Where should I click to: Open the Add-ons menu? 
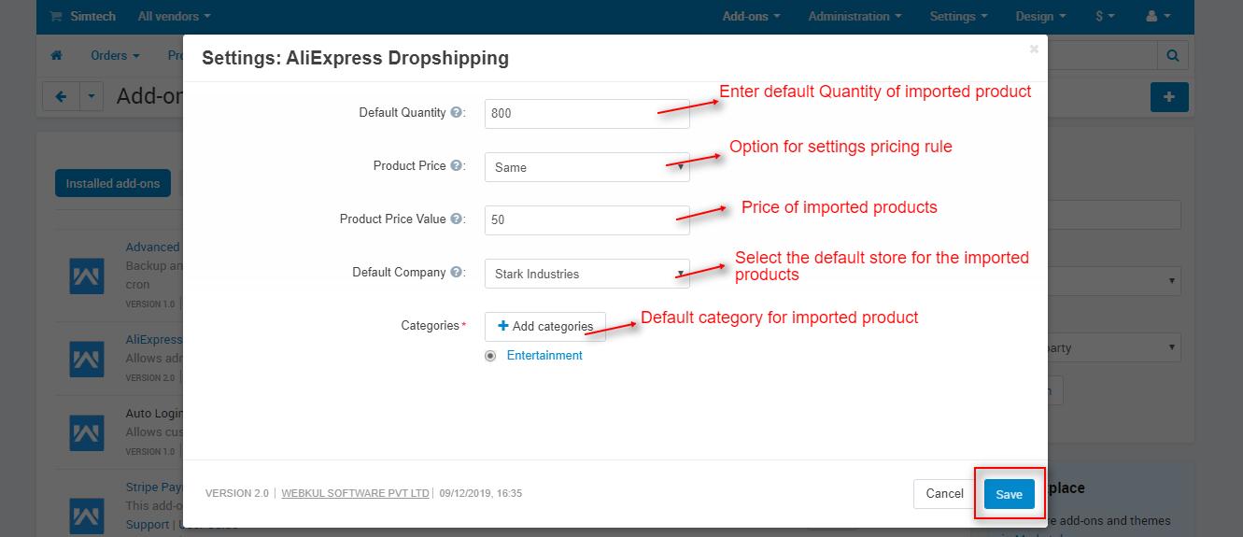click(x=751, y=16)
